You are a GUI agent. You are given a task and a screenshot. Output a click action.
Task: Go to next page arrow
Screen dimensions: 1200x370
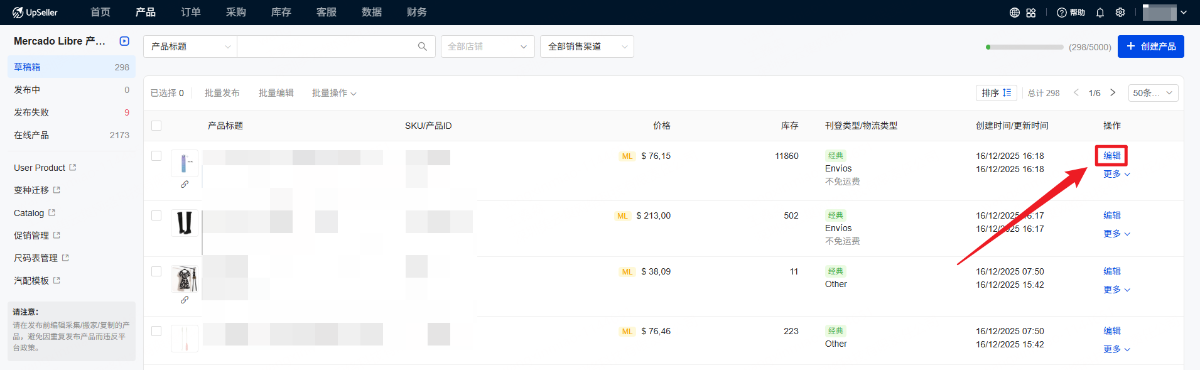click(x=1113, y=93)
